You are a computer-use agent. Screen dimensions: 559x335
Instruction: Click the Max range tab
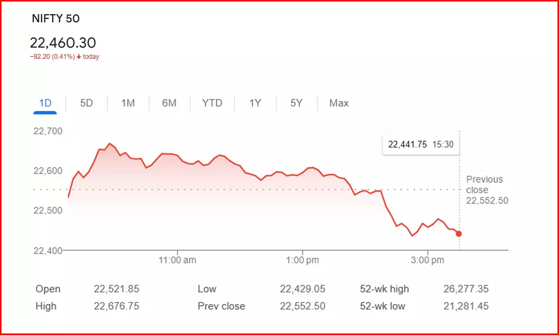339,103
